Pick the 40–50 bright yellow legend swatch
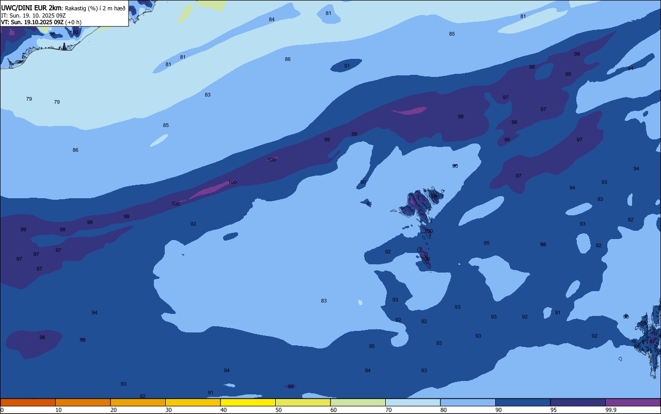 pos(248,402)
